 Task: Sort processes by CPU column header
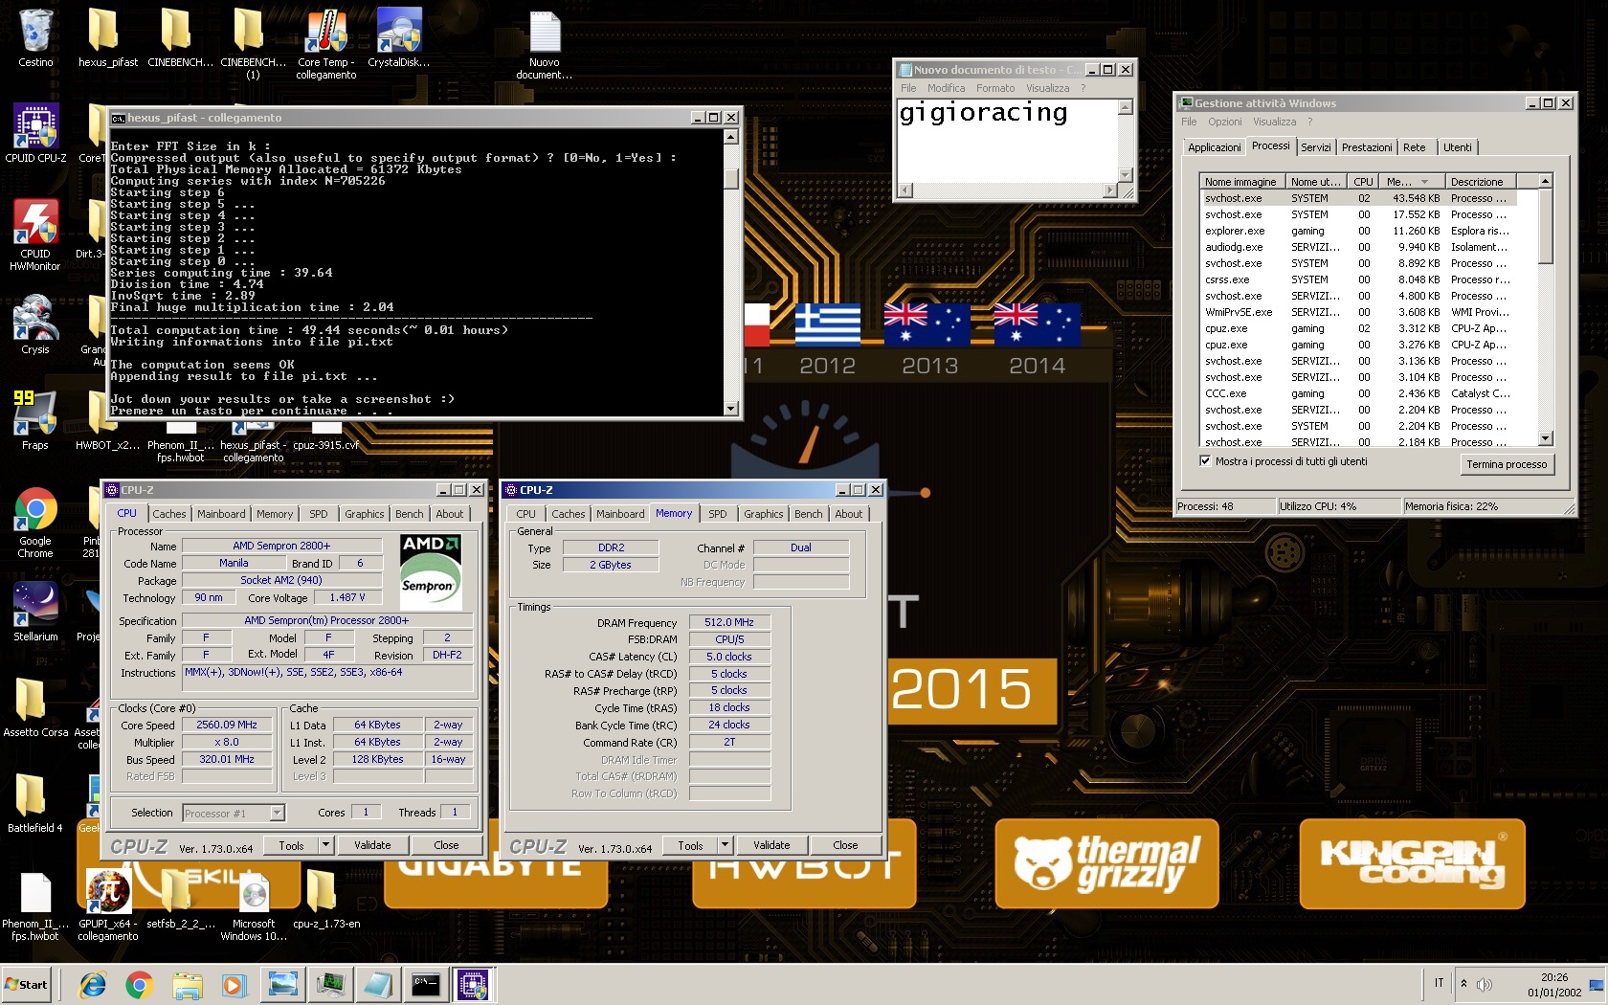point(1364,182)
